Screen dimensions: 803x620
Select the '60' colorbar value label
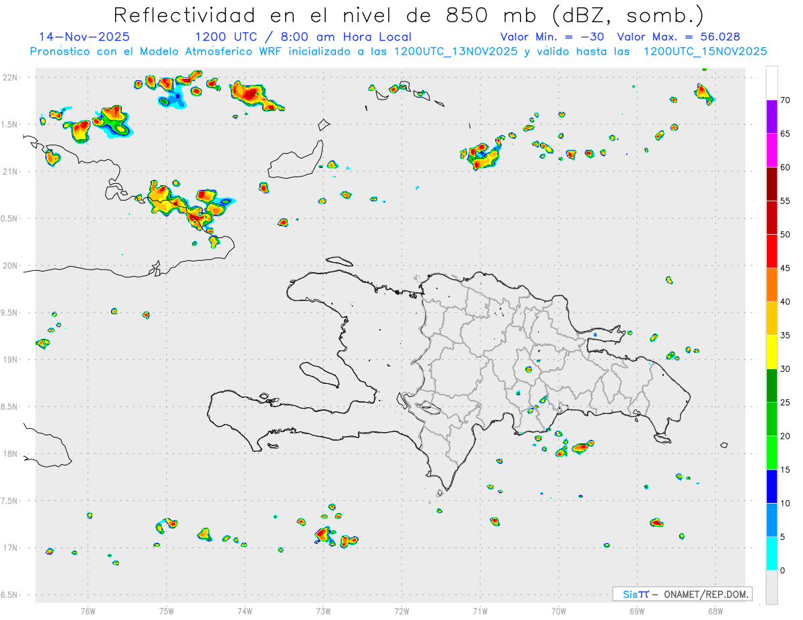tap(786, 167)
